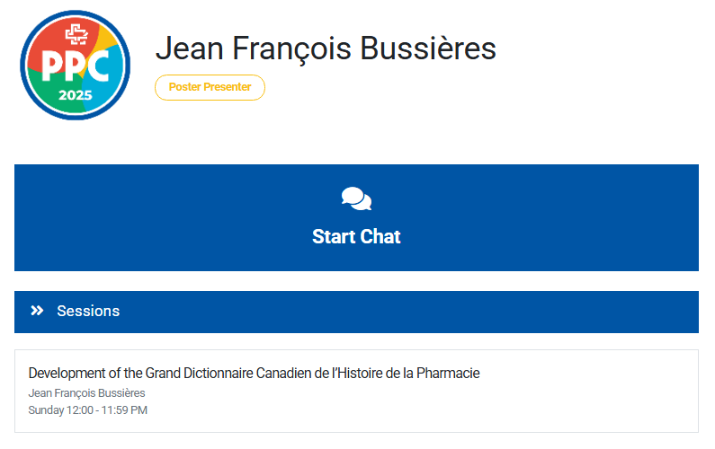Click the Jean François Bussières heading
Image resolution: width=715 pixels, height=449 pixels.
click(x=325, y=48)
